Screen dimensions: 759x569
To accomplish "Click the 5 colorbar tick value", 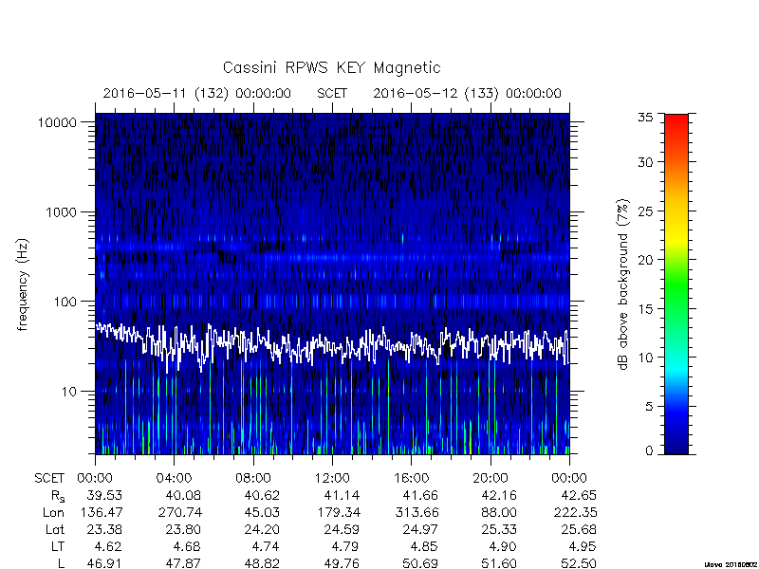I will pos(649,407).
